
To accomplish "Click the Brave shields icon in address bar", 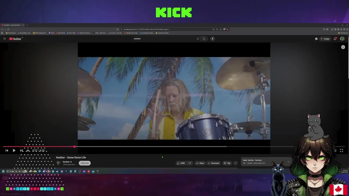I will [224, 29].
